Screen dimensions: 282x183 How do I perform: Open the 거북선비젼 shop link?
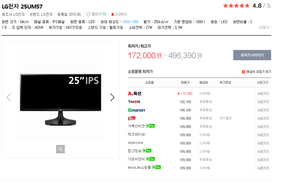[136, 126]
